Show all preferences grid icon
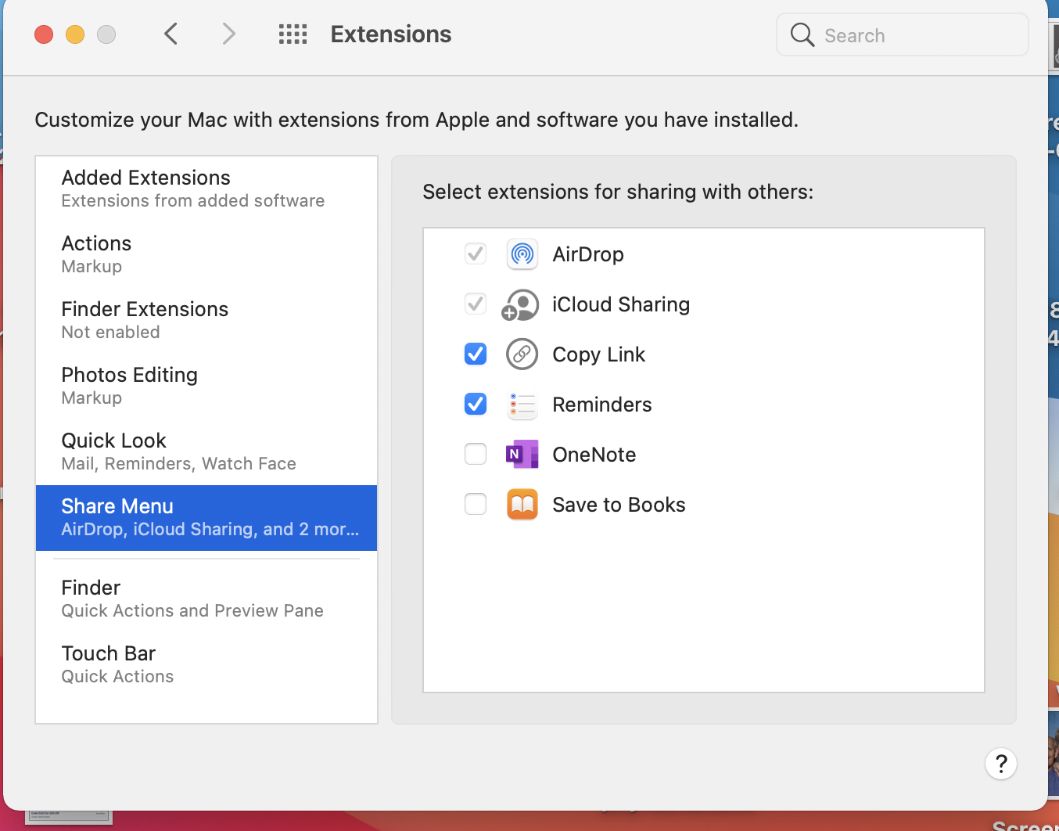Image resolution: width=1059 pixels, height=831 pixels. [293, 34]
